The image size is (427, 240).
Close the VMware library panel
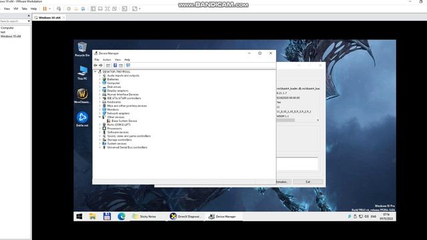[x=29, y=16]
